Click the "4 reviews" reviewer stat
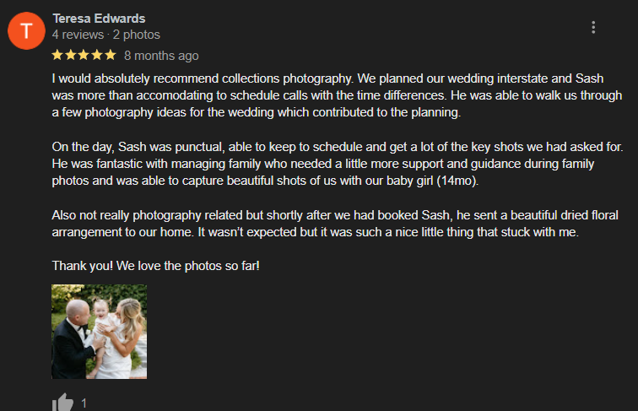The image size is (638, 411). (x=77, y=35)
